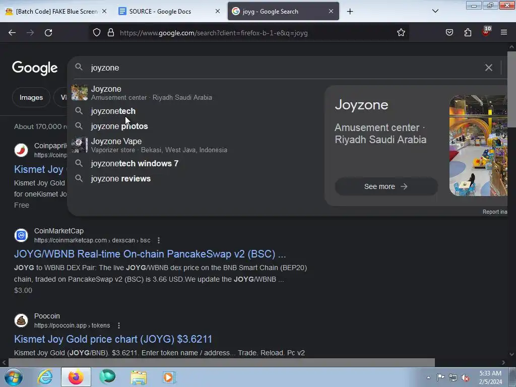The height and width of the screenshot is (387, 516).
Task: Click the Joyzone Amusement center thumbnail image
Action: pyautogui.click(x=80, y=93)
